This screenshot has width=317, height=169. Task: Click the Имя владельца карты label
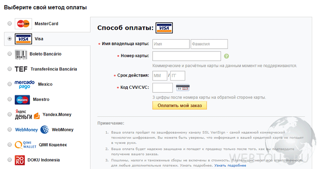tap(125, 44)
